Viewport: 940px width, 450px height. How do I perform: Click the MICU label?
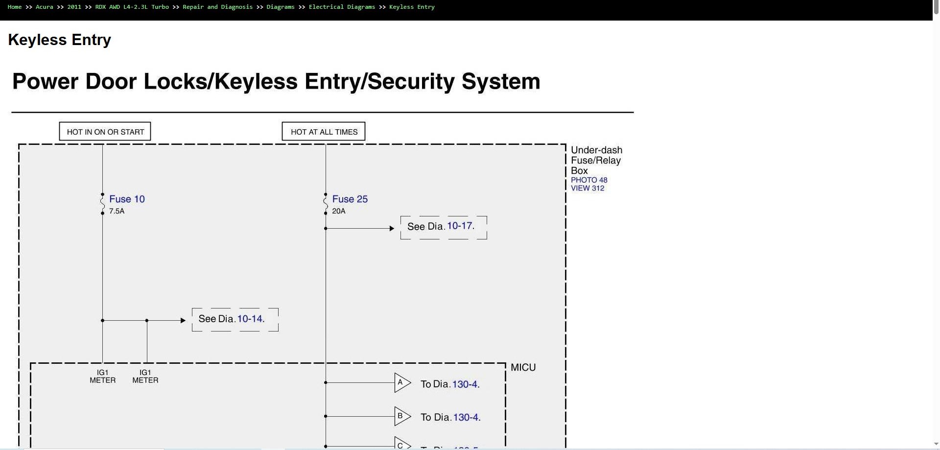point(523,368)
